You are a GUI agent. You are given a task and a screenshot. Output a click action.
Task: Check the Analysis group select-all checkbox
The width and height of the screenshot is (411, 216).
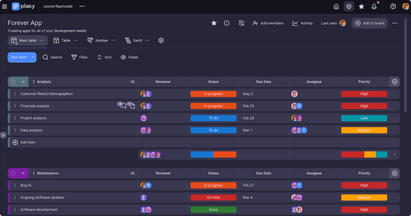coord(13,82)
